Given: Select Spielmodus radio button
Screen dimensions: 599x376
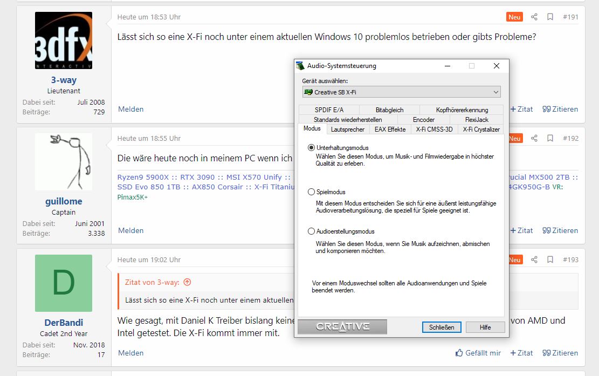Looking at the screenshot, I should pos(311,192).
